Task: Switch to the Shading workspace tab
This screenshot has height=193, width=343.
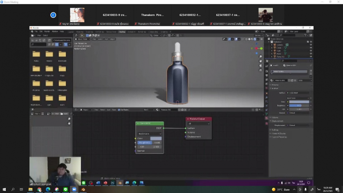Action: tap(122, 32)
